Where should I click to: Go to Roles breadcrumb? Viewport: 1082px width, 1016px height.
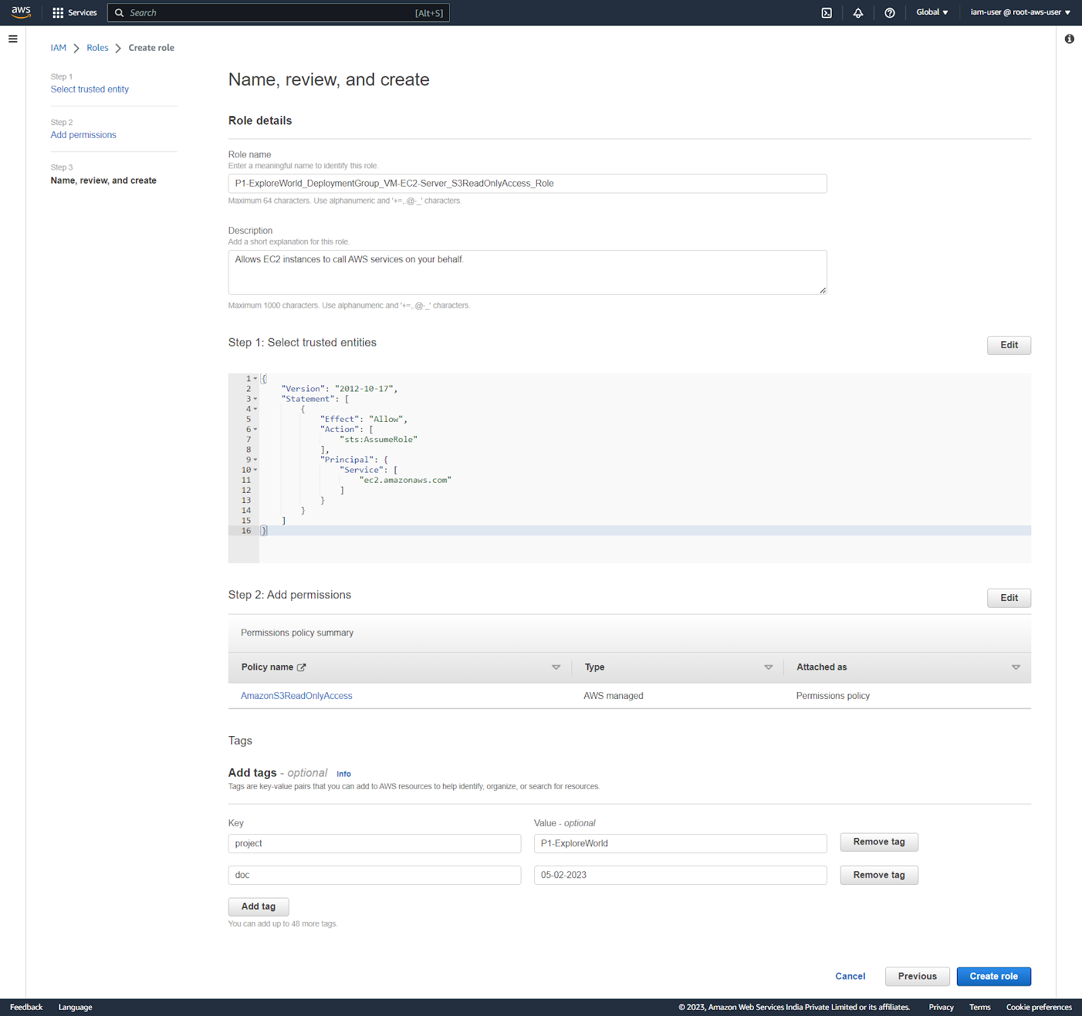(x=97, y=48)
